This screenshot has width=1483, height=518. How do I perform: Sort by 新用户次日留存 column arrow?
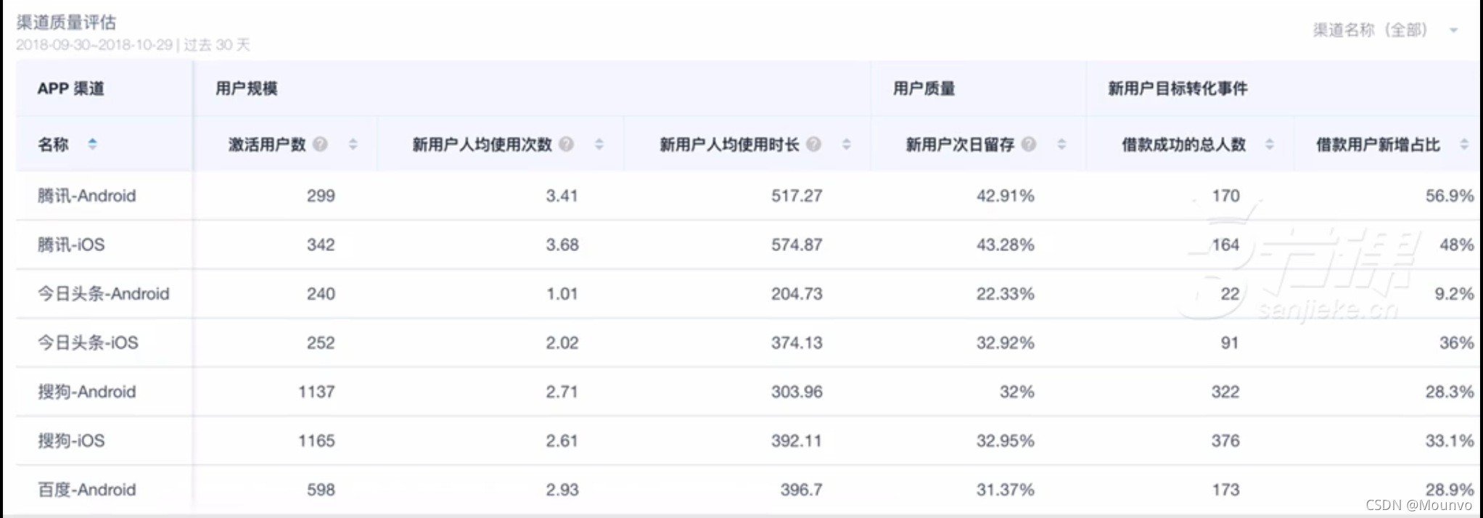click(x=1061, y=144)
